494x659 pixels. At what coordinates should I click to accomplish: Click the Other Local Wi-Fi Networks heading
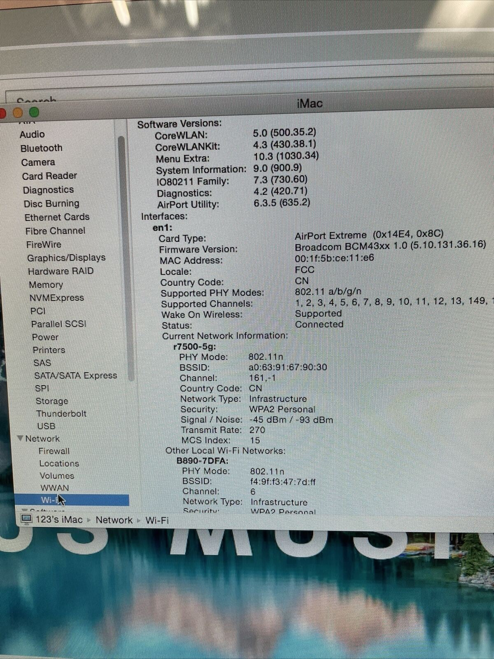pyautogui.click(x=225, y=451)
